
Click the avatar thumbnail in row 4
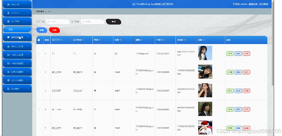[x=205, y=109]
